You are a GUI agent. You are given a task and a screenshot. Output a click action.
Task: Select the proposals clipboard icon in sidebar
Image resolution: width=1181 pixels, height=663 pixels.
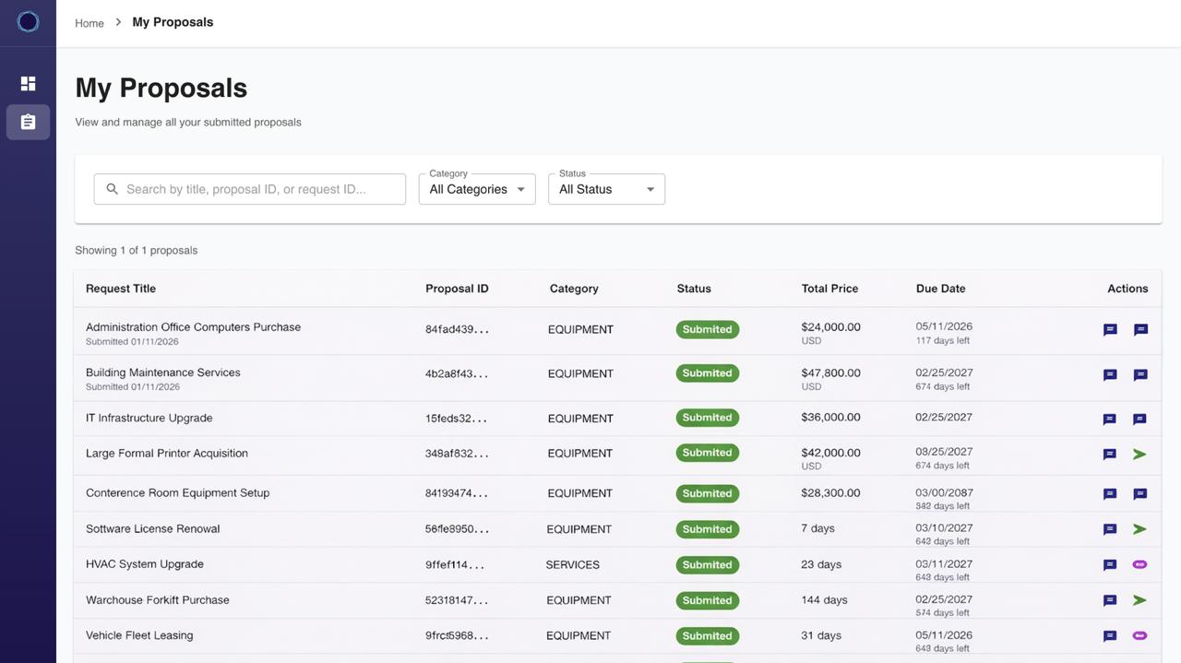(28, 122)
